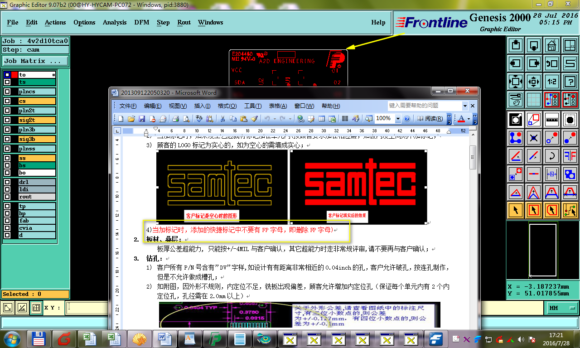The height and width of the screenshot is (348, 580).
Task: Toggle display checkbox for layer plnss
Action: [x=7, y=149]
